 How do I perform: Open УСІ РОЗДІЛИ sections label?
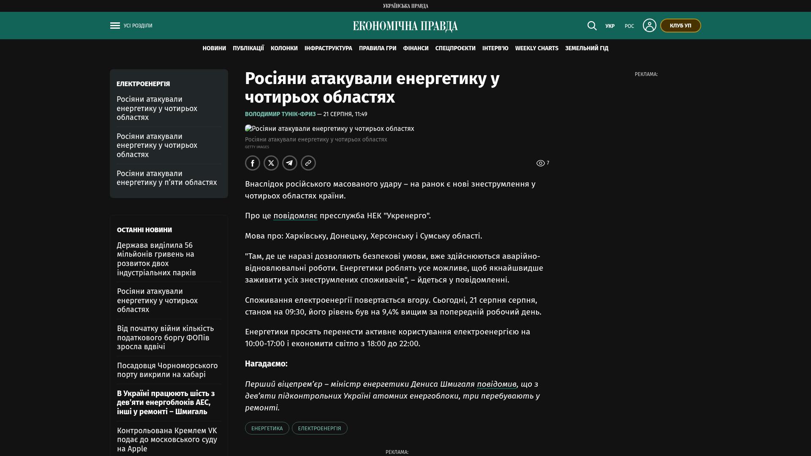(138, 26)
